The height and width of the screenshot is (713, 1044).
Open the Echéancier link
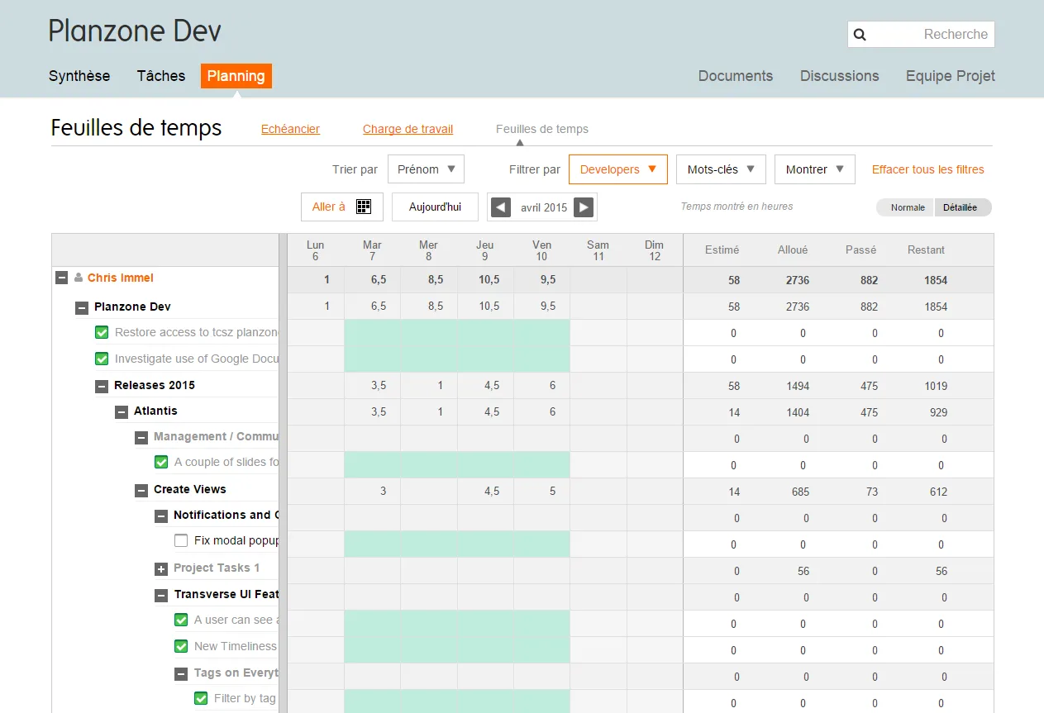pyautogui.click(x=290, y=129)
